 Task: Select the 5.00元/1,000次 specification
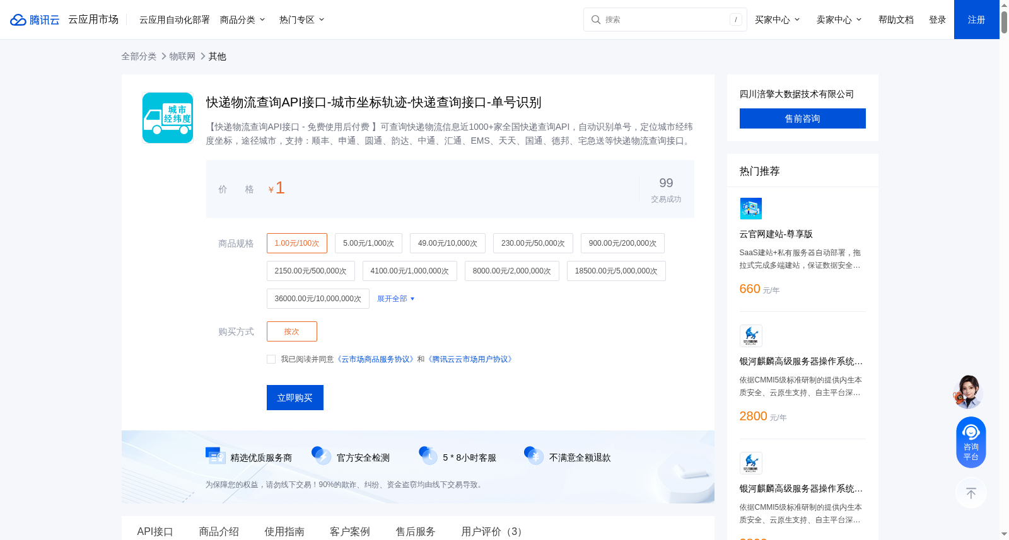coord(369,243)
